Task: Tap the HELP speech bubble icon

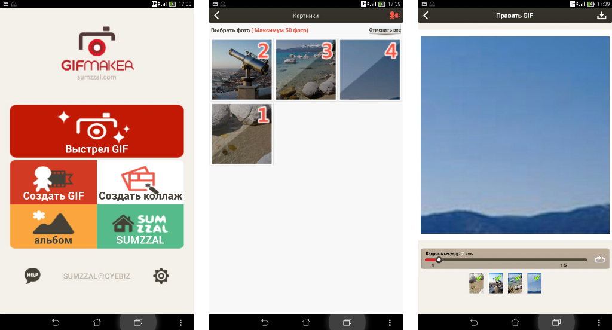Action: click(32, 276)
